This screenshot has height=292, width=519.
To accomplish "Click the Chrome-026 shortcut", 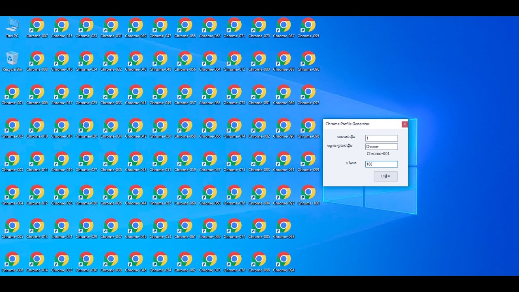I will (x=86, y=129).
